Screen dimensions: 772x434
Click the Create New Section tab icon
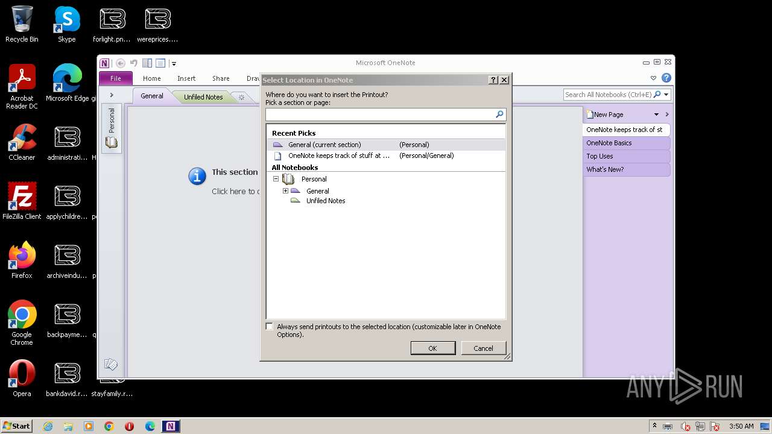(241, 97)
